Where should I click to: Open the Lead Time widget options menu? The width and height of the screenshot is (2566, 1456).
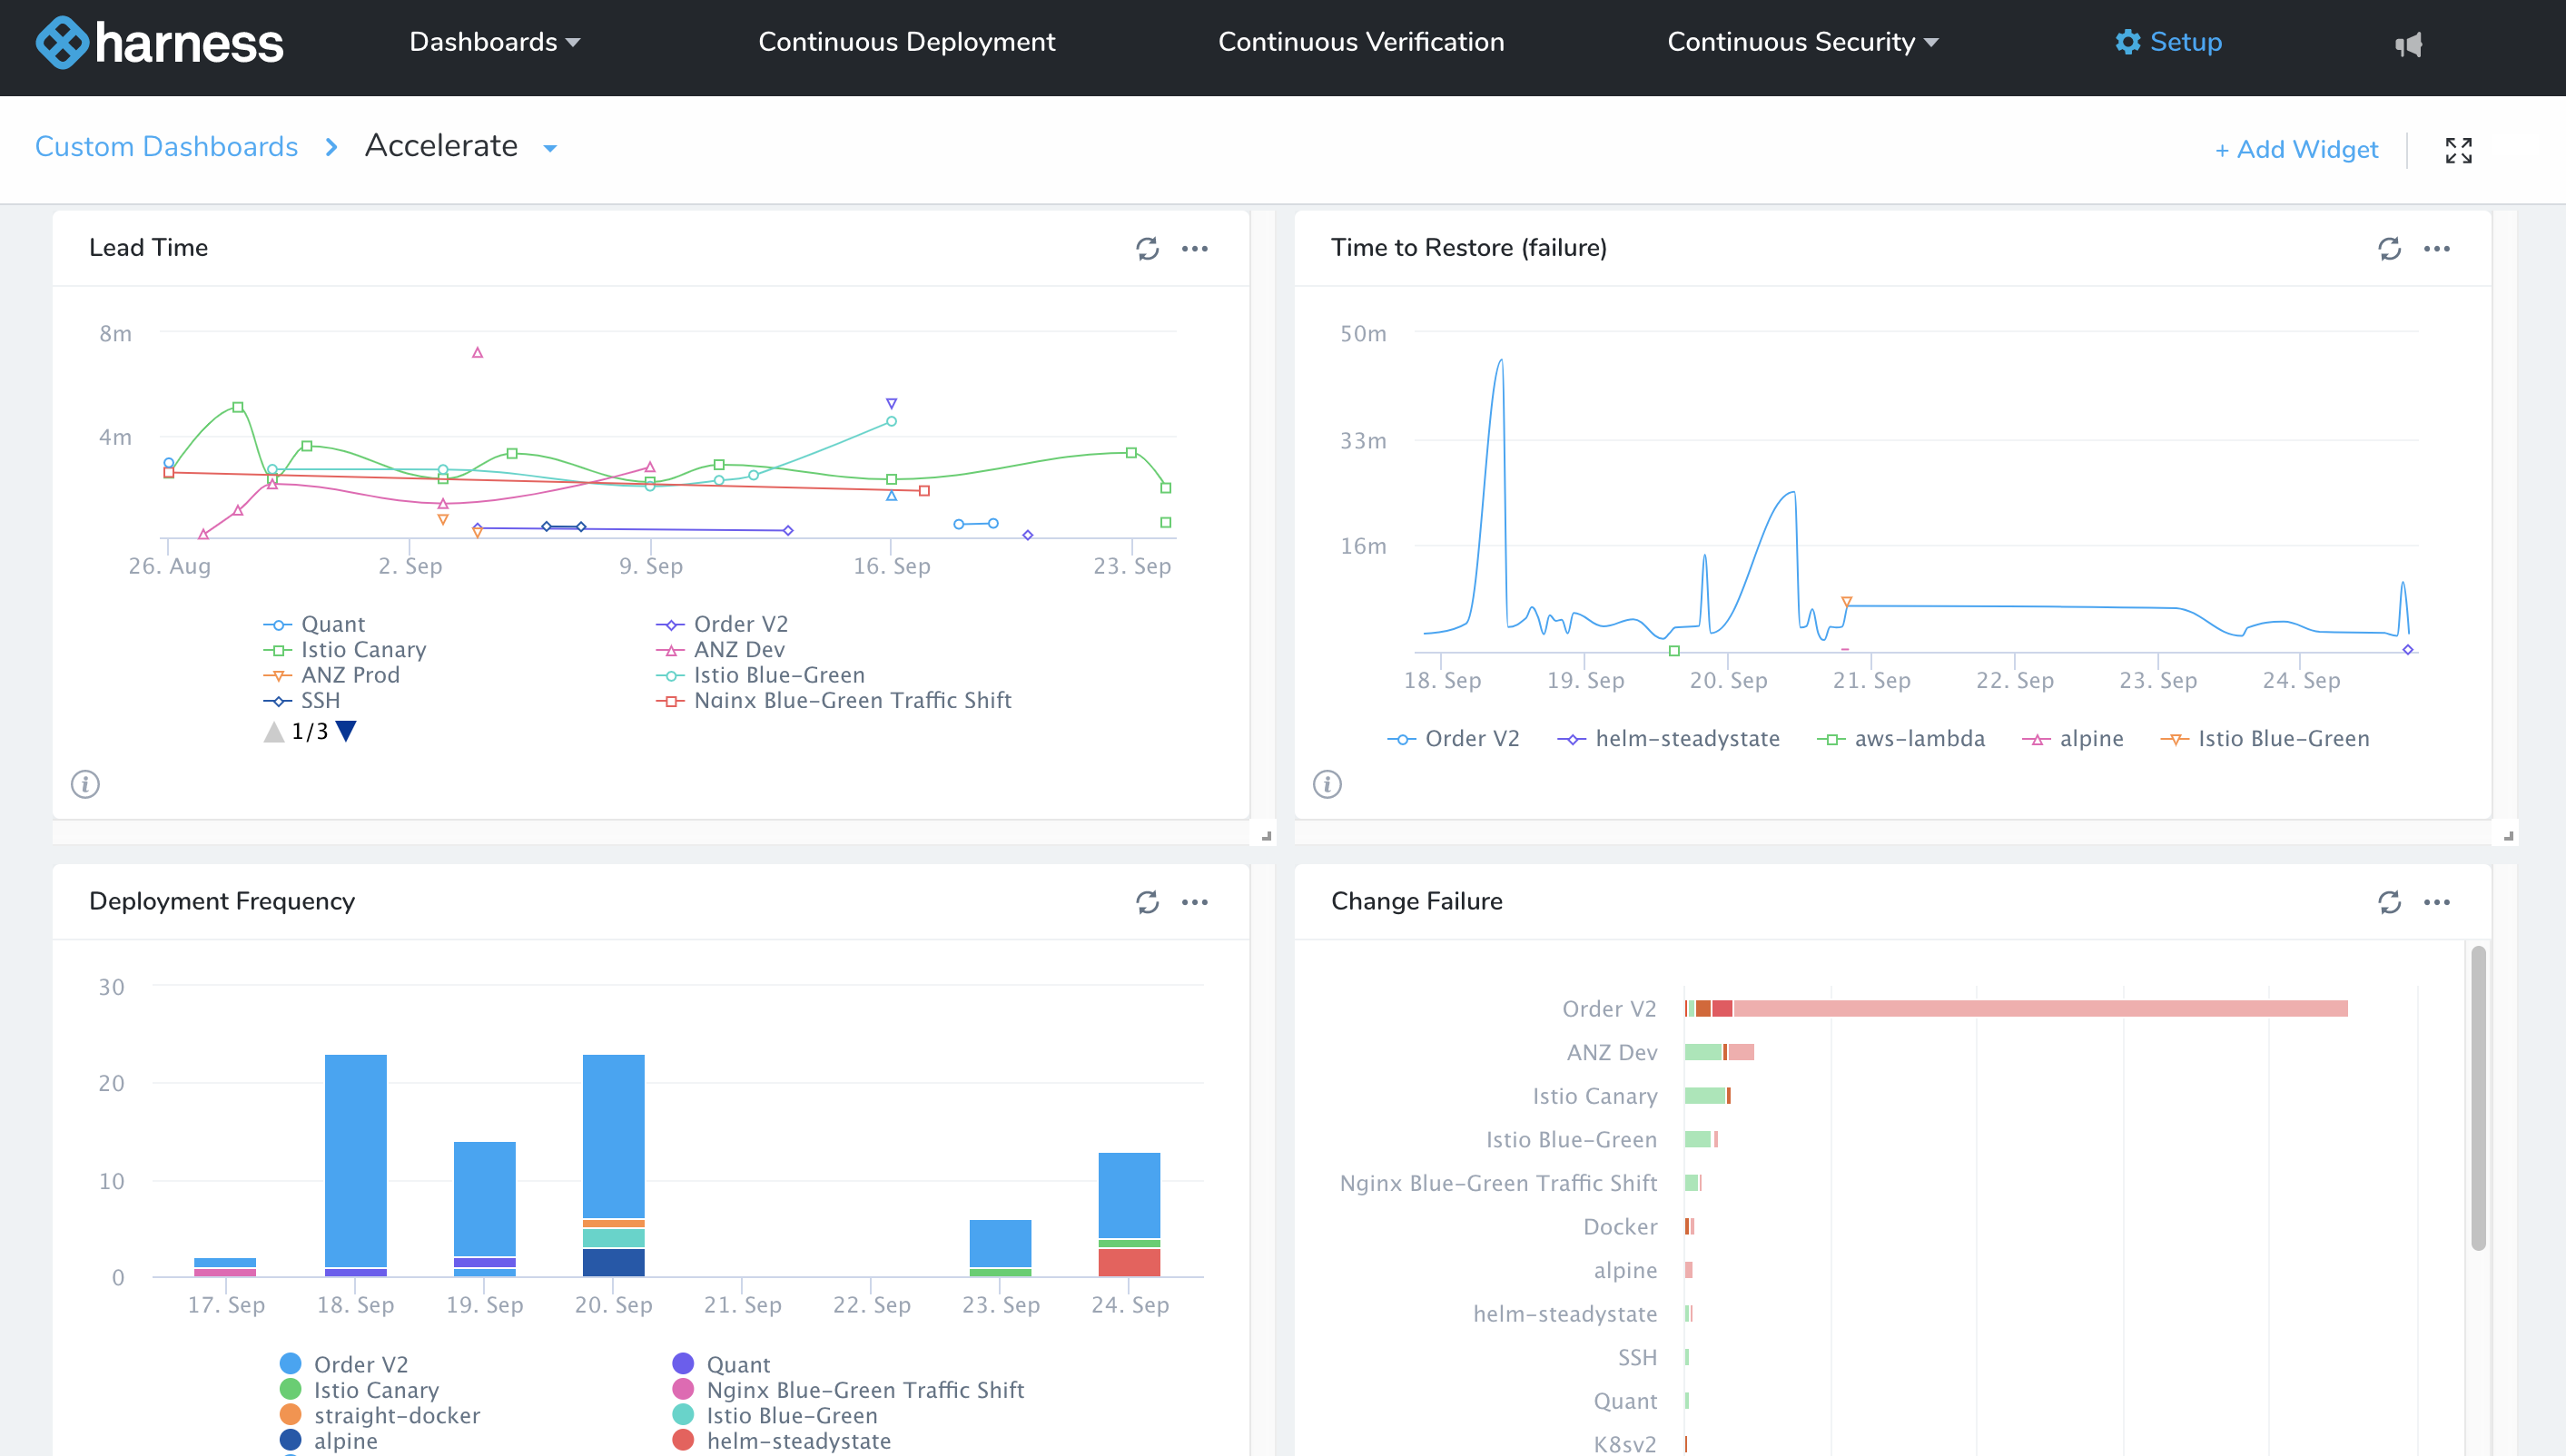pos(1194,248)
